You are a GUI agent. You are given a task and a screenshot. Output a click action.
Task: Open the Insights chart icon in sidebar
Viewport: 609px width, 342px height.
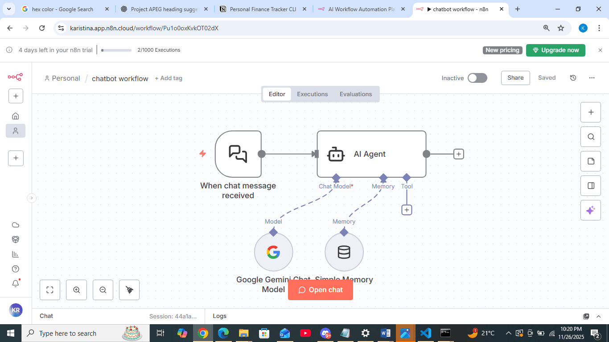click(16, 254)
